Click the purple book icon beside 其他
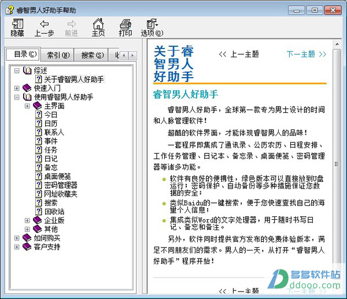The height and width of the screenshot is (299, 347). tap(38, 229)
